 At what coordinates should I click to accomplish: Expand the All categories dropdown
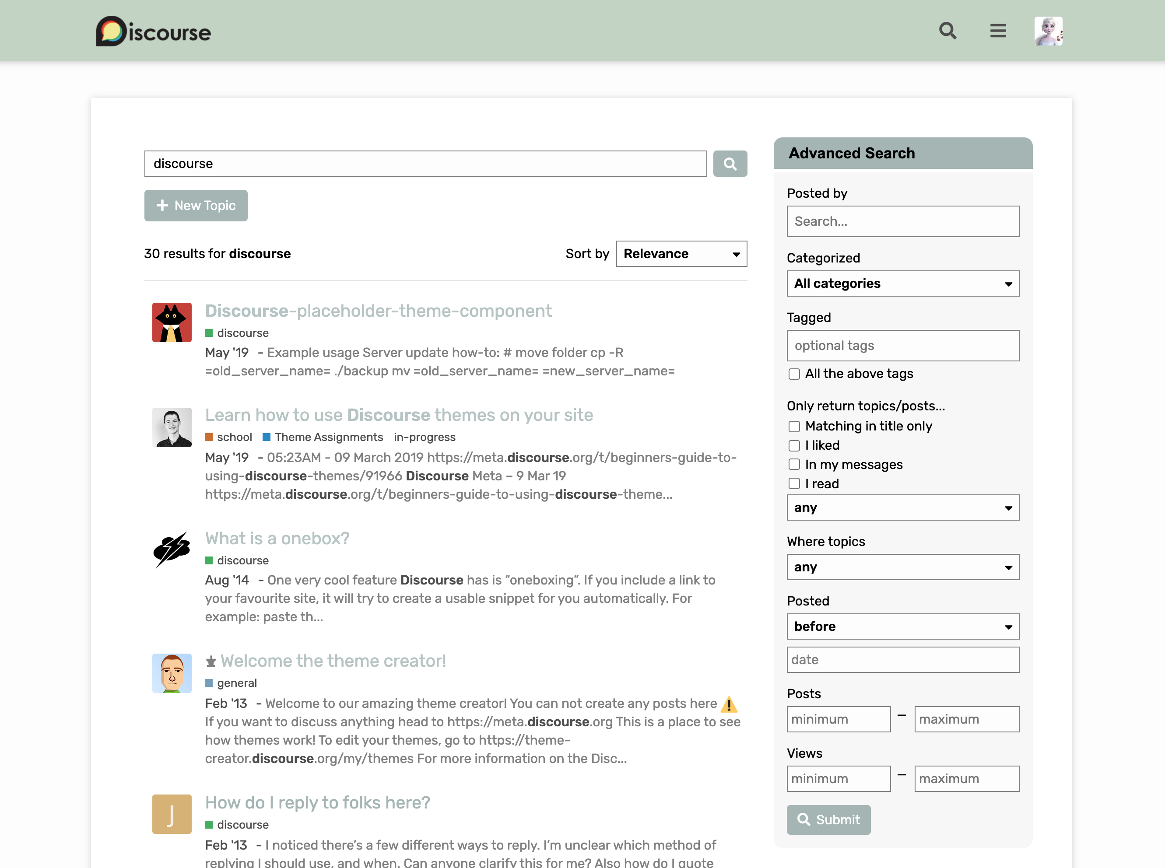coord(902,284)
